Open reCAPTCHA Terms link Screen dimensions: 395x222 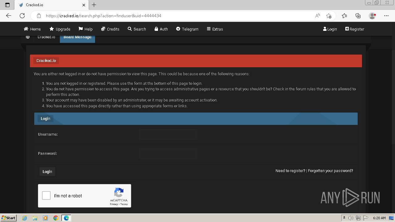pos(124,204)
